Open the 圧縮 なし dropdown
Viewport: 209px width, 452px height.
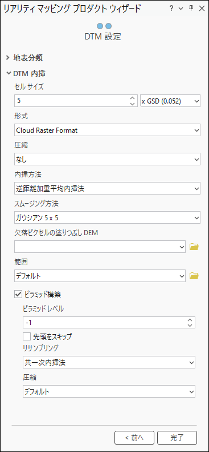(107, 159)
